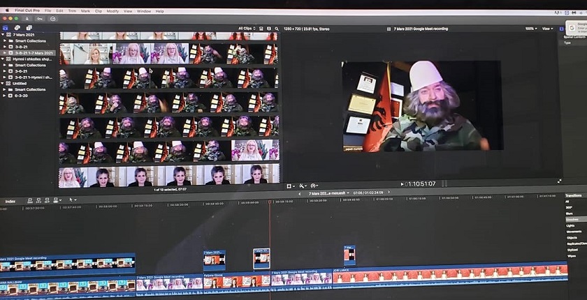This screenshot has height=300, width=587.
Task: Open the Final Cut Pro application menu
Action: pos(27,11)
